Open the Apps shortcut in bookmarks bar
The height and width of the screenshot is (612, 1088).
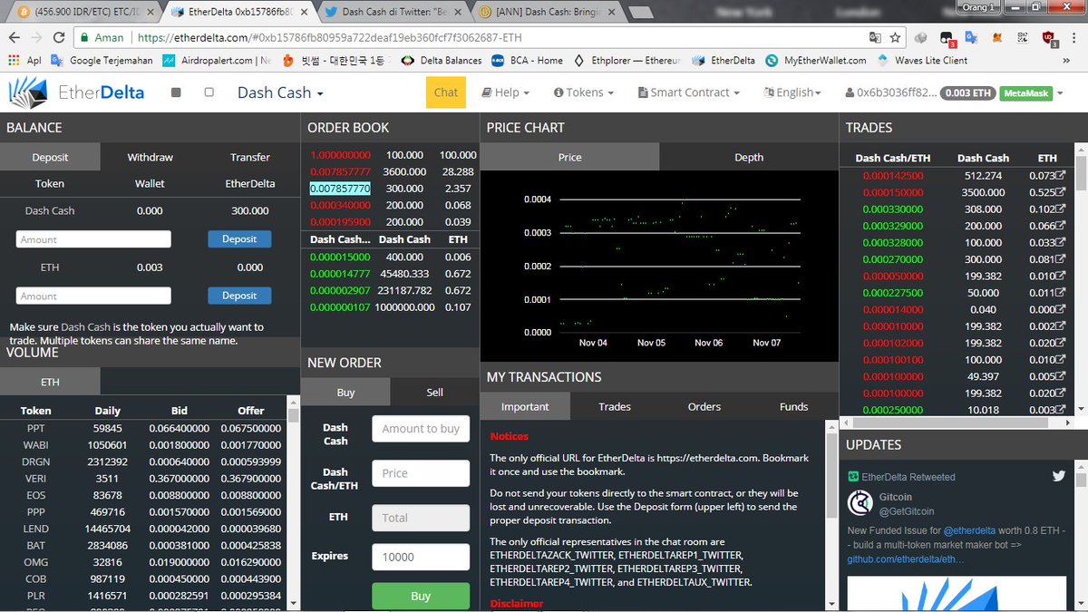coord(24,61)
